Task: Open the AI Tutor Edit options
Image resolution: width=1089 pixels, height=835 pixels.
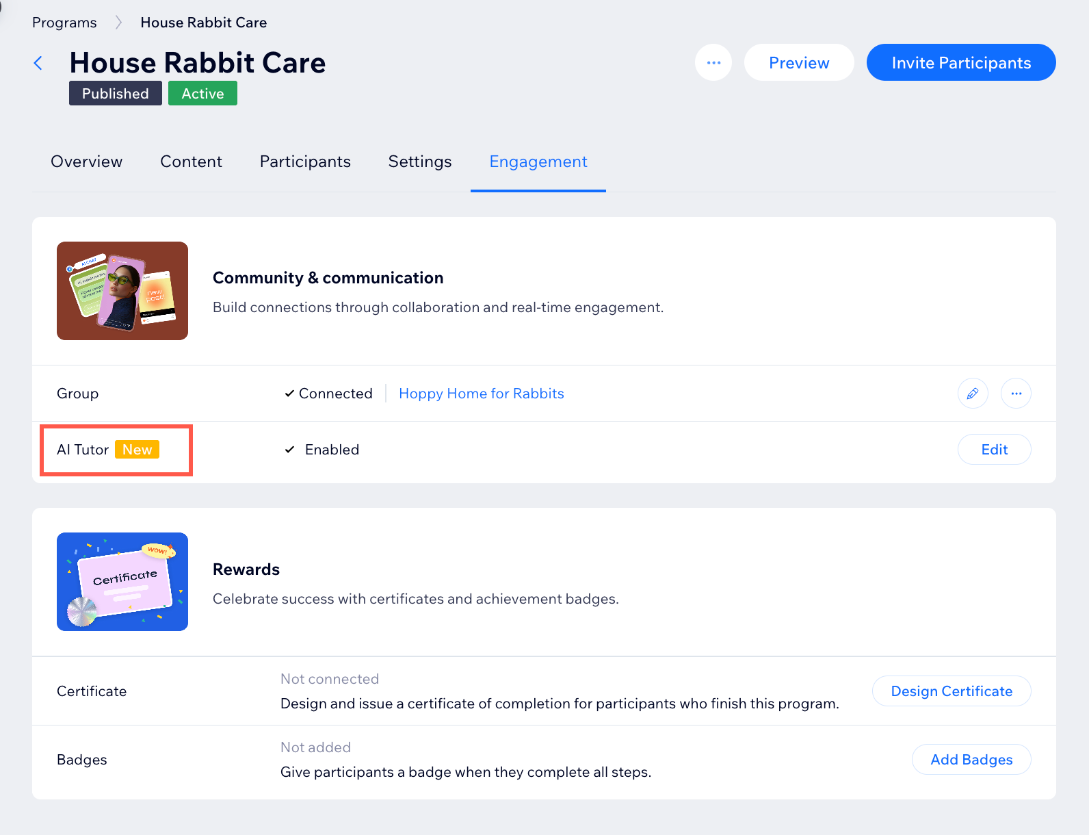Action: pyautogui.click(x=994, y=449)
